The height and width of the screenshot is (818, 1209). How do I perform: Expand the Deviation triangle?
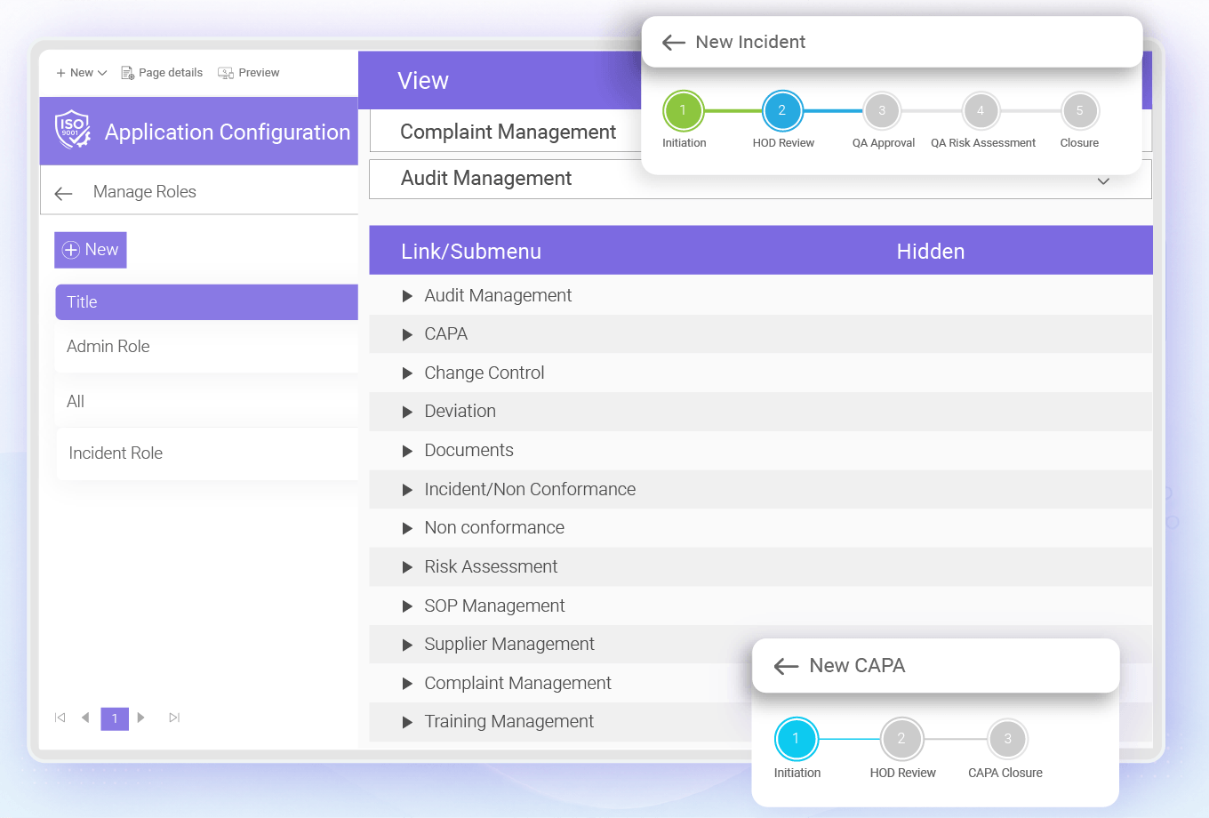coord(407,413)
